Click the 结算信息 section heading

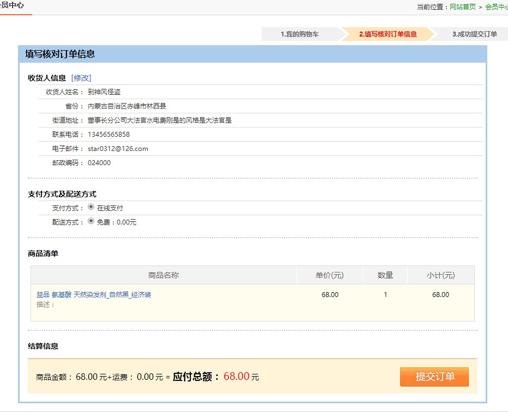43,346
